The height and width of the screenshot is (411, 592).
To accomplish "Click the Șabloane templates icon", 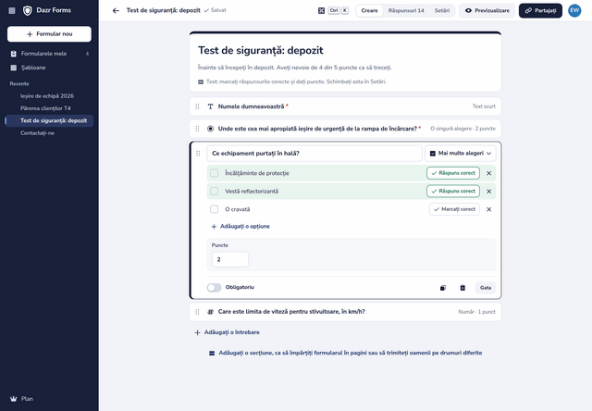I will (14, 68).
